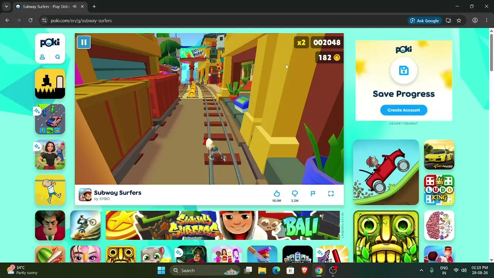Image resolution: width=494 pixels, height=278 pixels.
Task: Launch Microsoft Edge from the taskbar
Action: point(276,270)
